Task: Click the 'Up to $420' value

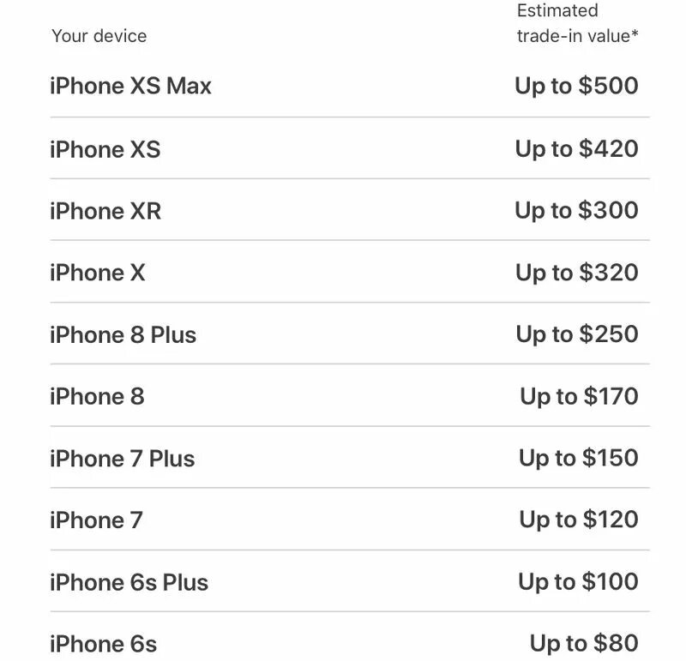Action: click(576, 148)
